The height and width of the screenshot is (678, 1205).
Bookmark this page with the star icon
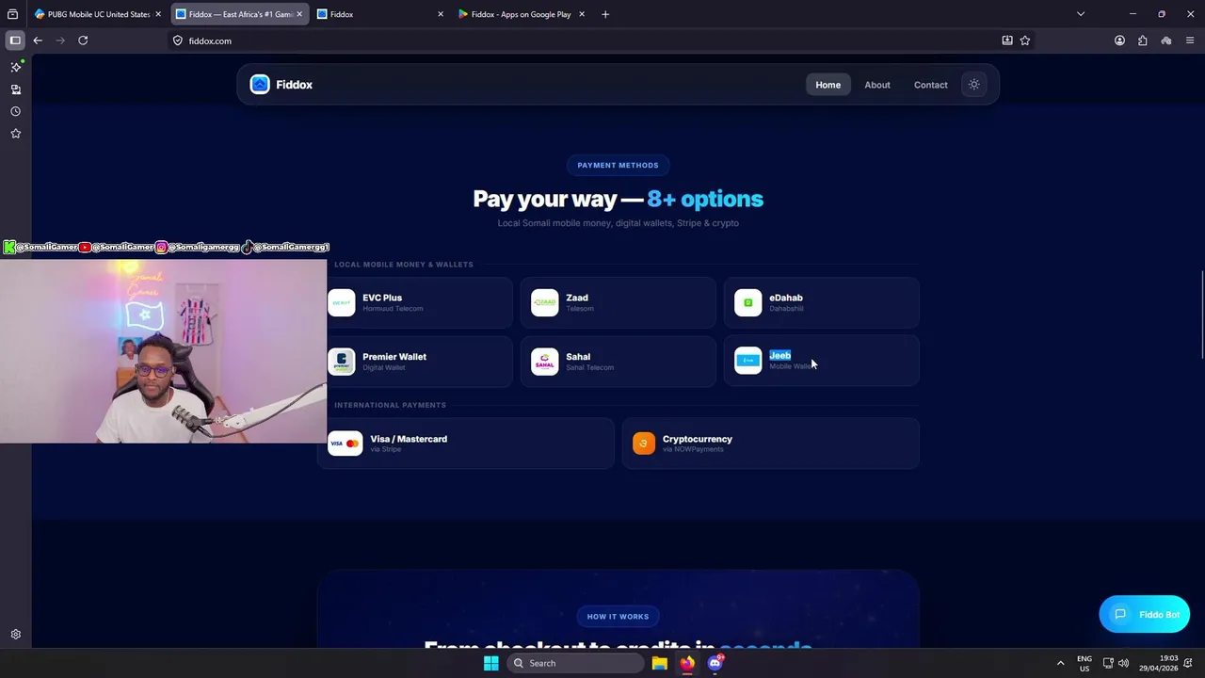coord(1025,40)
